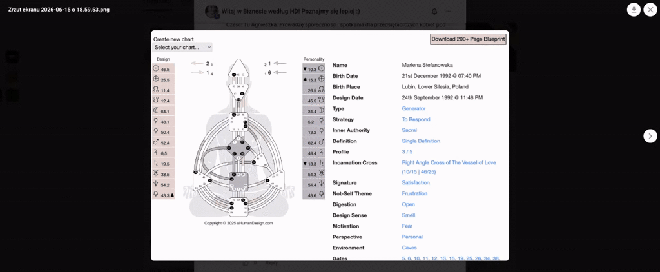This screenshot has height=272, width=660.
Task: Click the Personality Earth symbol 15.3
Action: tap(321, 79)
